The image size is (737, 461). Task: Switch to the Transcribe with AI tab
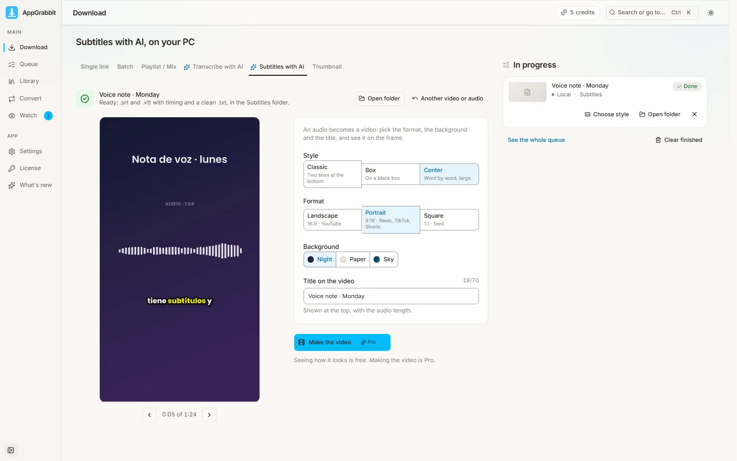213,67
